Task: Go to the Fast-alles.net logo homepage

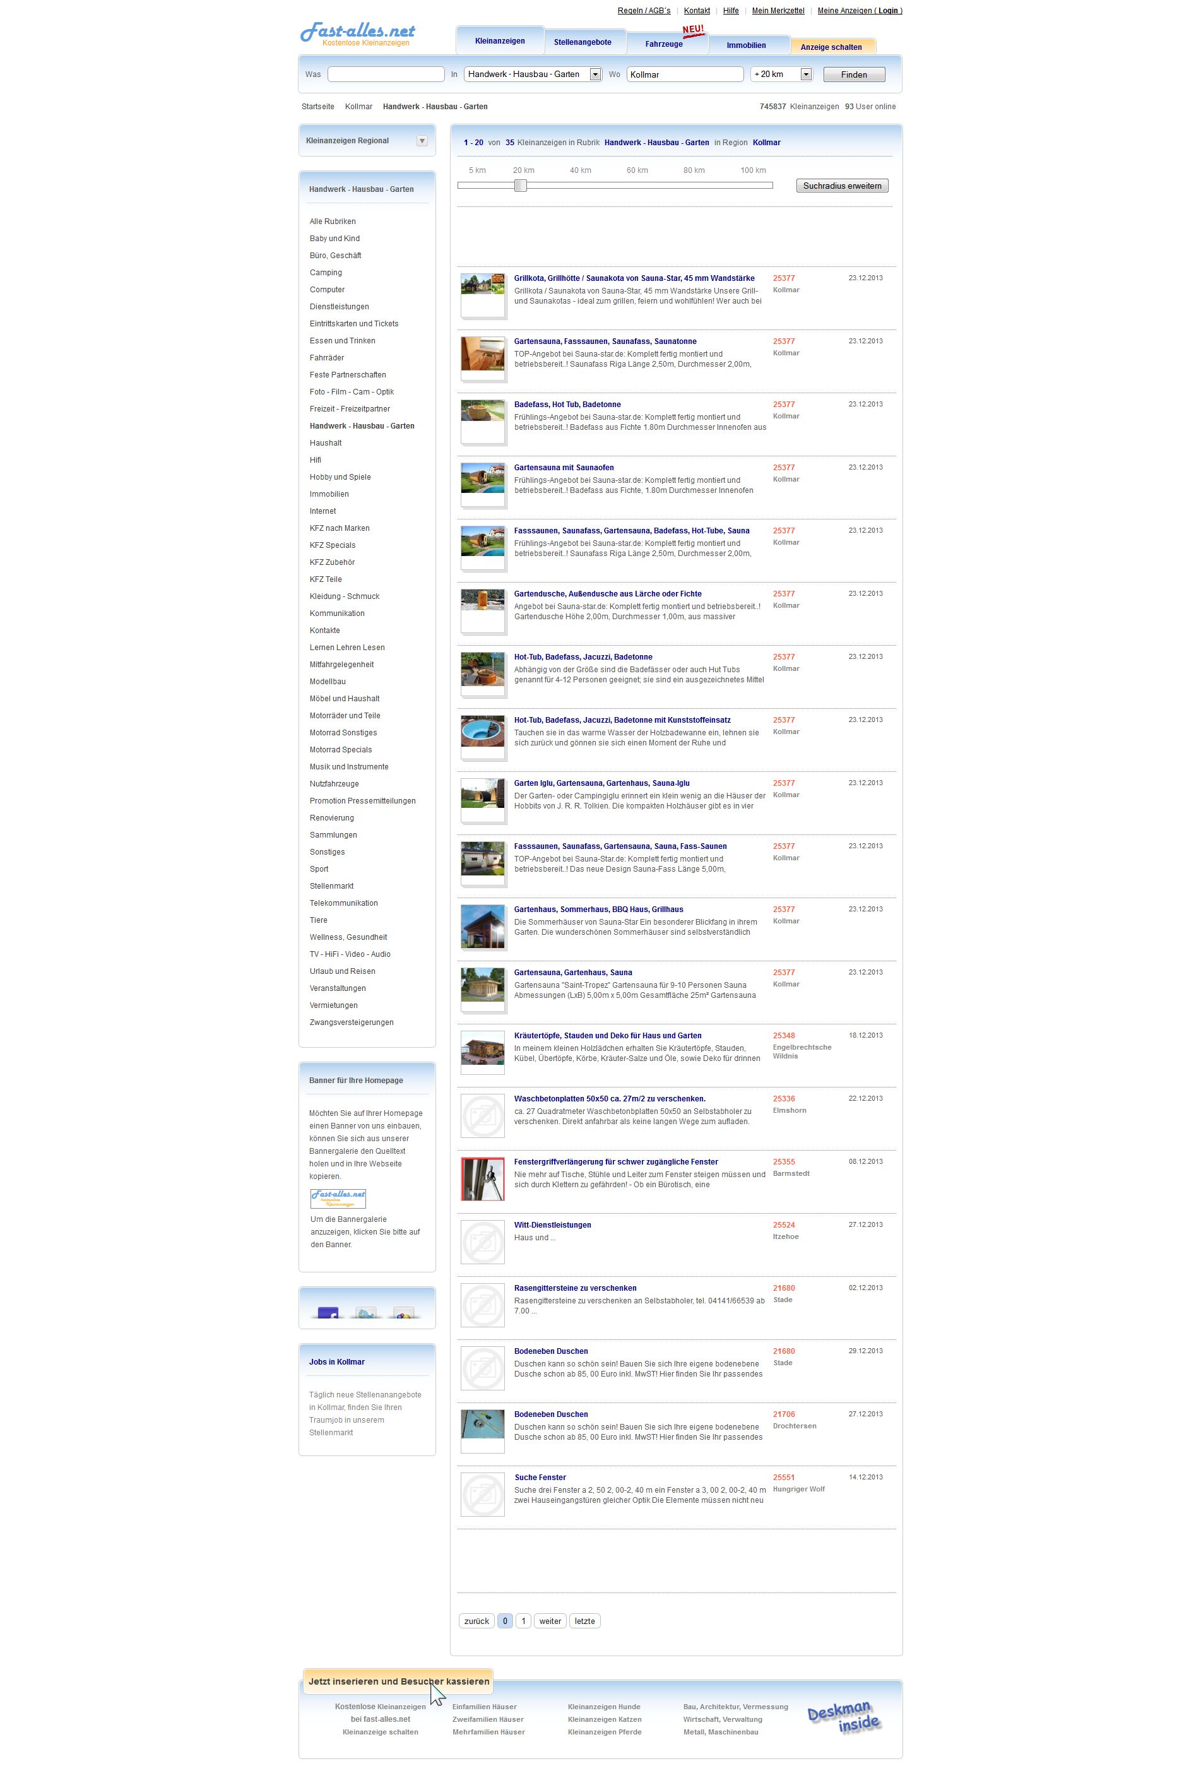Action: [358, 34]
